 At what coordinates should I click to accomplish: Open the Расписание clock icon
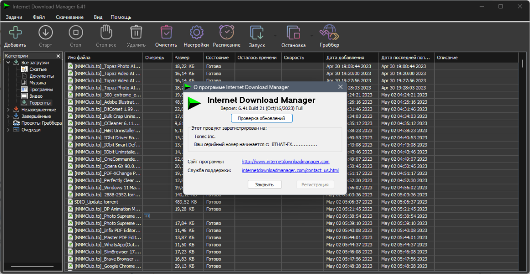[226, 33]
